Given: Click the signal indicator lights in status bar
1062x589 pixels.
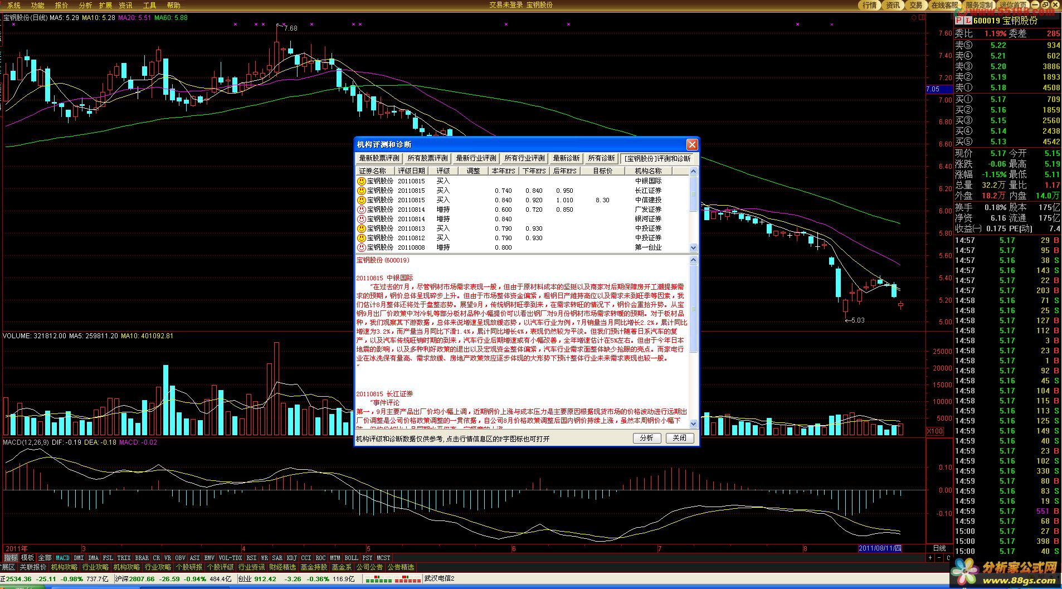Looking at the screenshot, I should [x=392, y=579].
